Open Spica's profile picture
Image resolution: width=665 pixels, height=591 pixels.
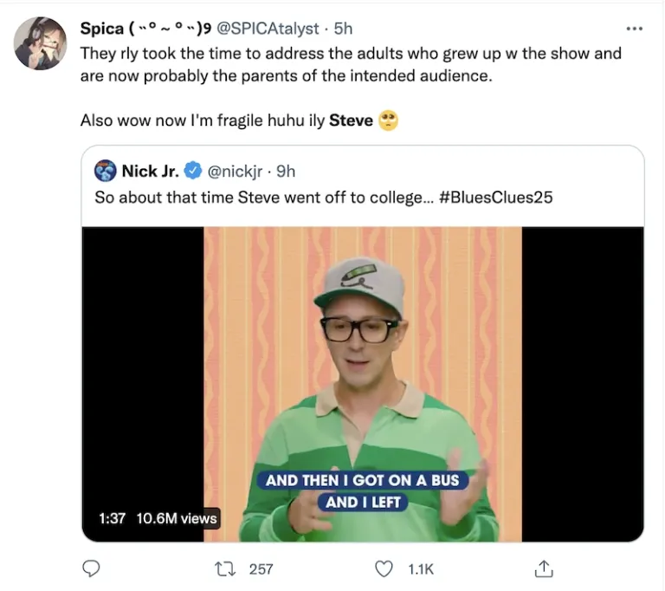coord(40,43)
